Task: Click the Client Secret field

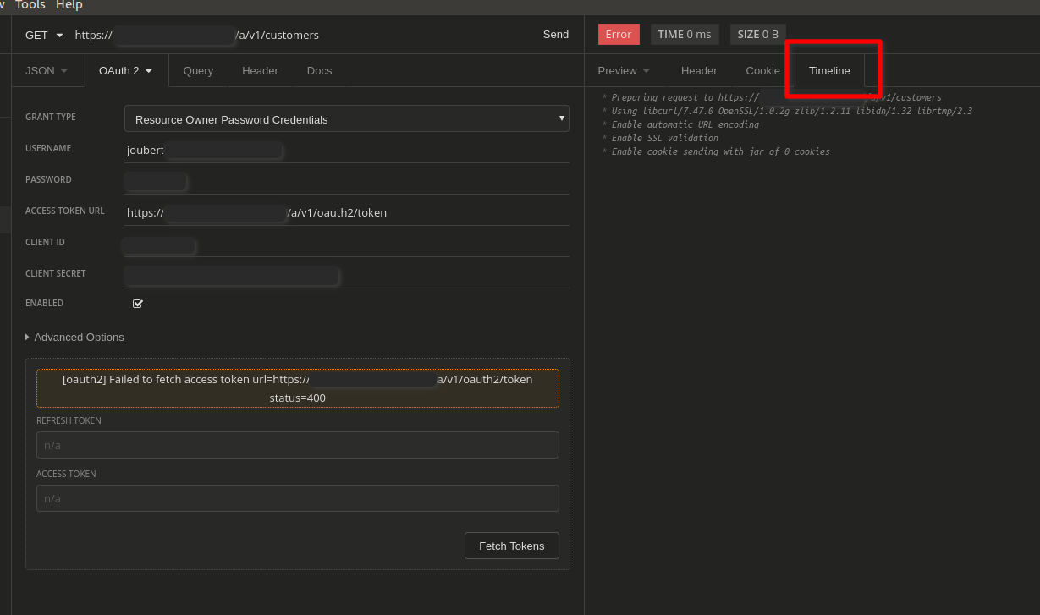Action: click(347, 277)
